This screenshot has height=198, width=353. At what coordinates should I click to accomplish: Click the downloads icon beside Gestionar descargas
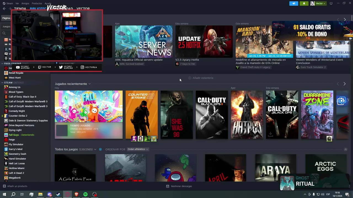pyautogui.click(x=167, y=186)
